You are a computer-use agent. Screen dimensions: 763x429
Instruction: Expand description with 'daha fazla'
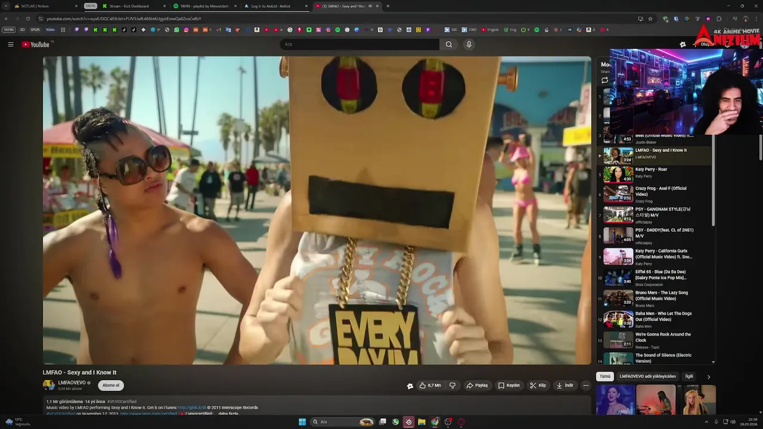(x=228, y=414)
